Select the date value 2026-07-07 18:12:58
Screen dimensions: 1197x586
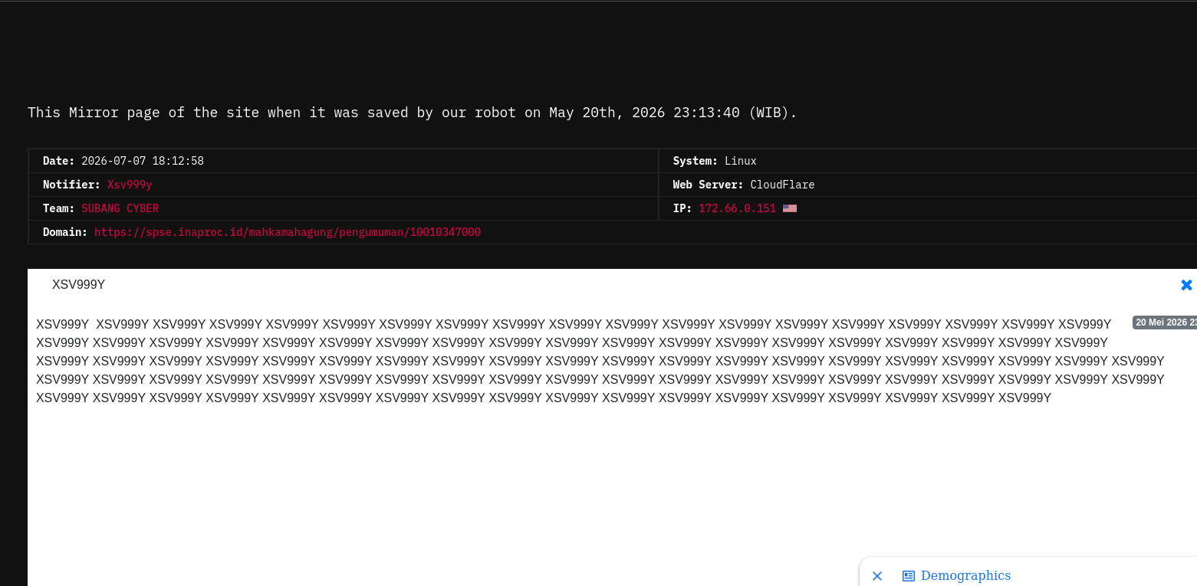pos(143,161)
